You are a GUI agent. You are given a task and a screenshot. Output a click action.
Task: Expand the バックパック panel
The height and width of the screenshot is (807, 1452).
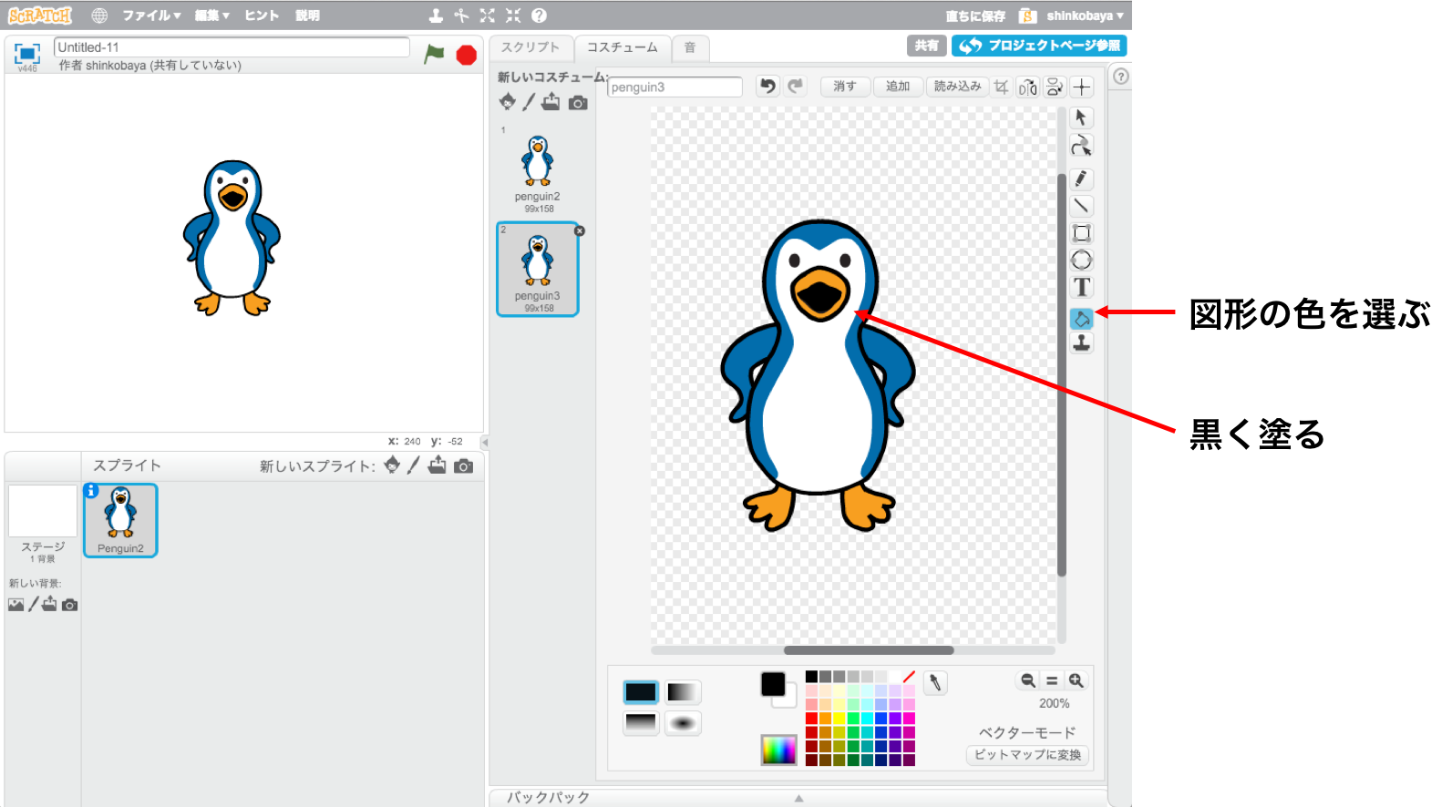pyautogui.click(x=798, y=797)
